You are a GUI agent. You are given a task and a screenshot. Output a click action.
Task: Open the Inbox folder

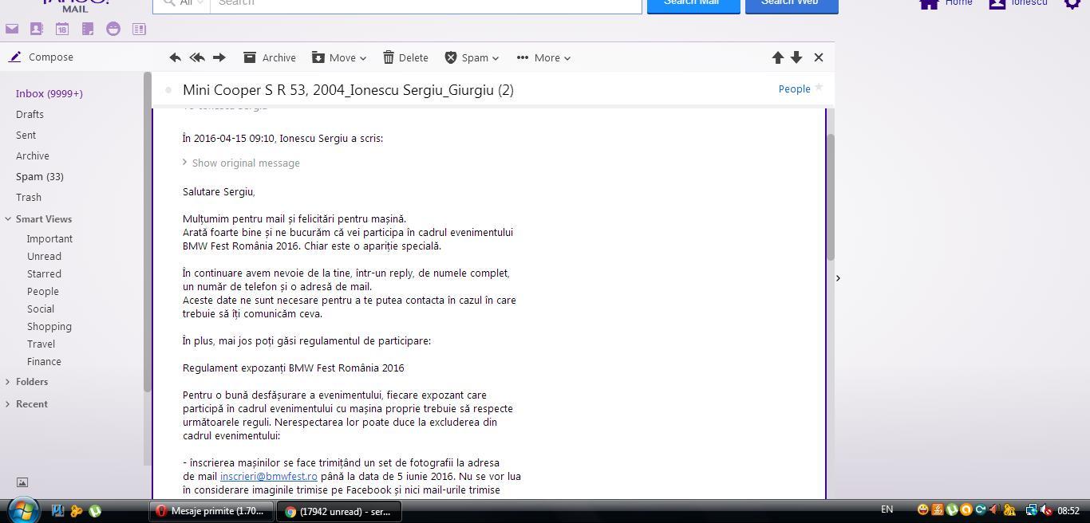point(49,93)
